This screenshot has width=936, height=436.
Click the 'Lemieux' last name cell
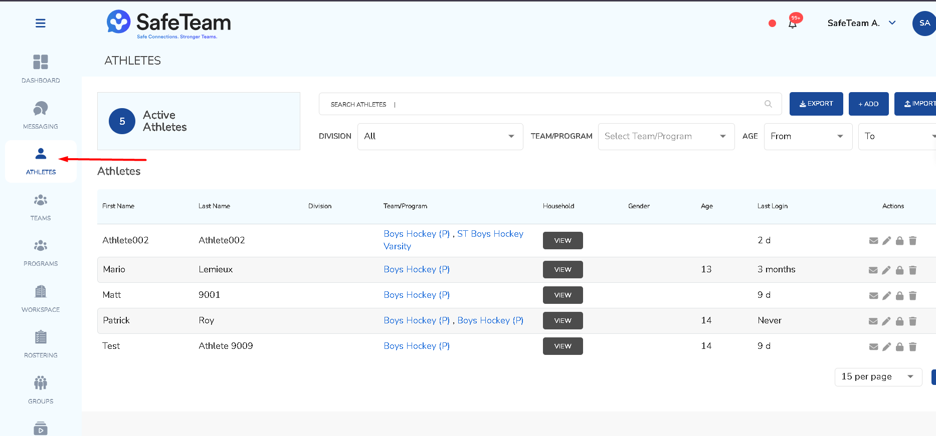216,269
